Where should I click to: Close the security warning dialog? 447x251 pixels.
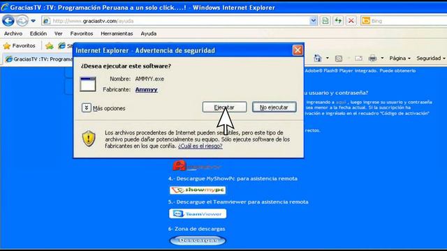click(298, 50)
